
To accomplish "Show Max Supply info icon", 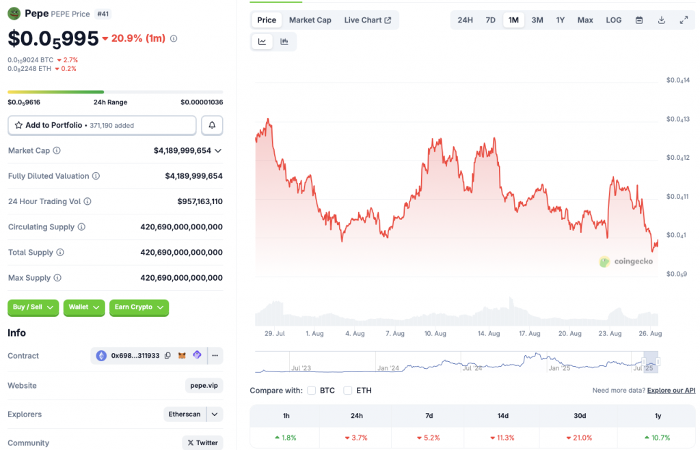I will click(x=57, y=278).
